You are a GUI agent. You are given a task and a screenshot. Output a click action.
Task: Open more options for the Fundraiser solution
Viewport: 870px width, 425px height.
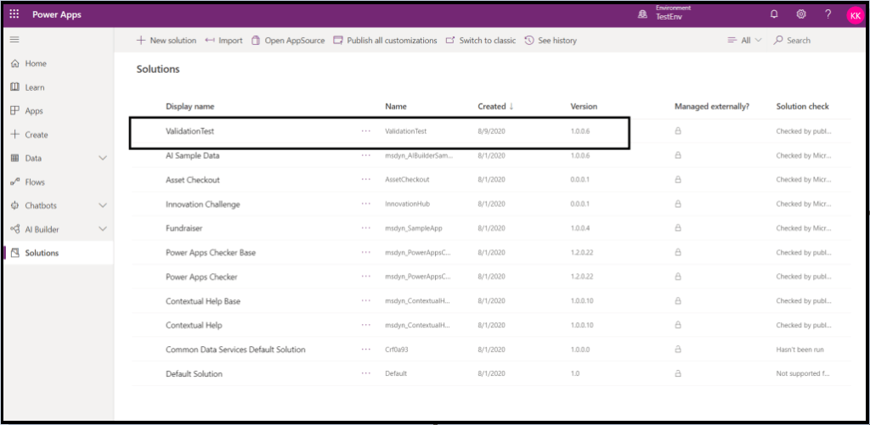click(x=366, y=228)
